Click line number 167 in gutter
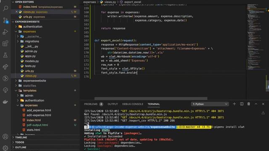The image size is (269, 151). click(x=86, y=40)
